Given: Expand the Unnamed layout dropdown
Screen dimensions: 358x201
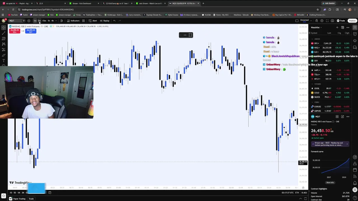Looking at the screenshot, I should coord(311,21).
